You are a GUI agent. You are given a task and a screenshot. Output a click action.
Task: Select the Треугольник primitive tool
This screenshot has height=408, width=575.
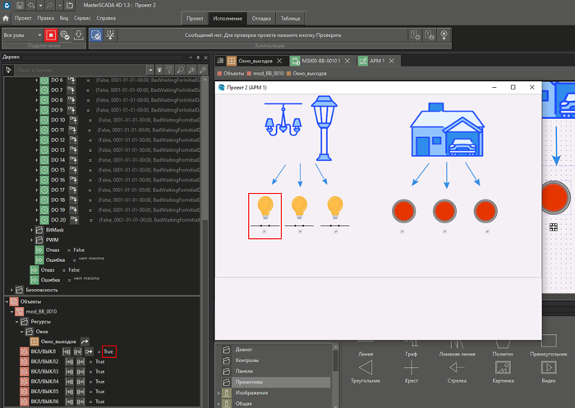click(x=366, y=372)
